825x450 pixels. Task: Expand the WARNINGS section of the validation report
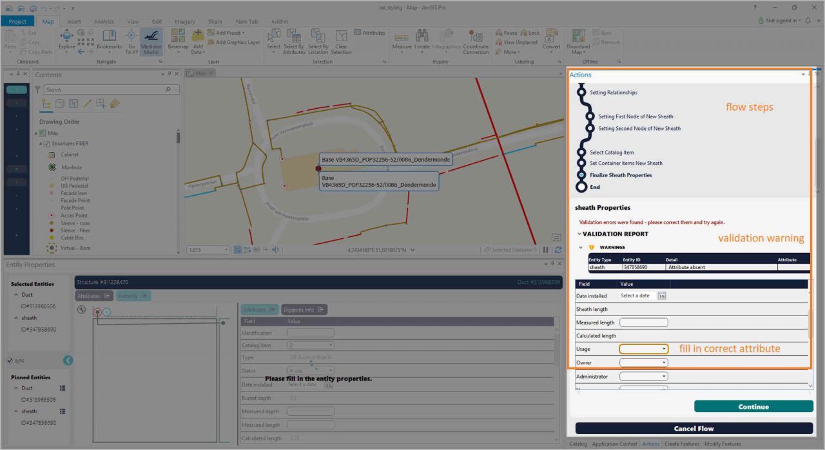580,247
